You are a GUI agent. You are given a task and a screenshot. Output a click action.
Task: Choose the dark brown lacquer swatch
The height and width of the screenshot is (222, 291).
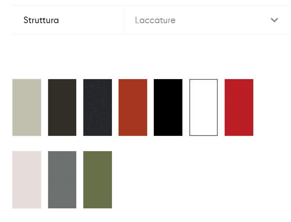click(62, 107)
